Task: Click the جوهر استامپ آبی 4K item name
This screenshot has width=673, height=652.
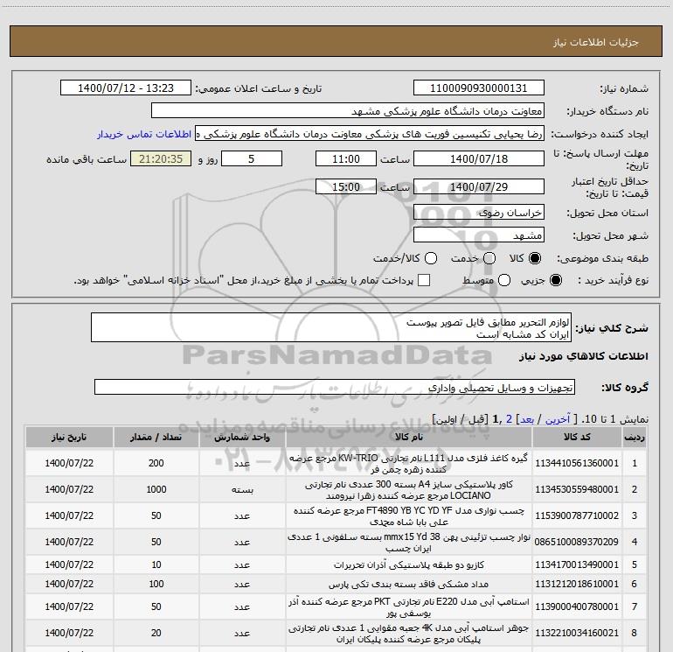Action: pos(409,633)
